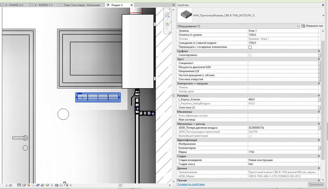The image size is (328, 189).
Task: Click the view scale 1 : 25
Action: coord(9,185)
